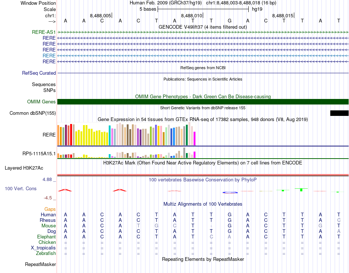This screenshot has height=273, width=349.
Task: Click Multiz Alignments of 100 Vertebrates title
Action: (x=203, y=204)
